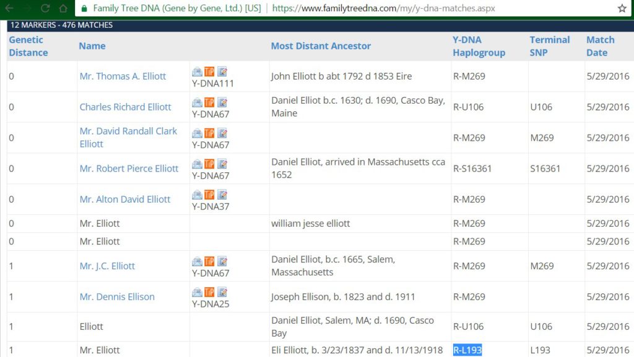Open TiP report for David Randall Clark Elliott
Screen dimensions: 634x357
click(209, 133)
